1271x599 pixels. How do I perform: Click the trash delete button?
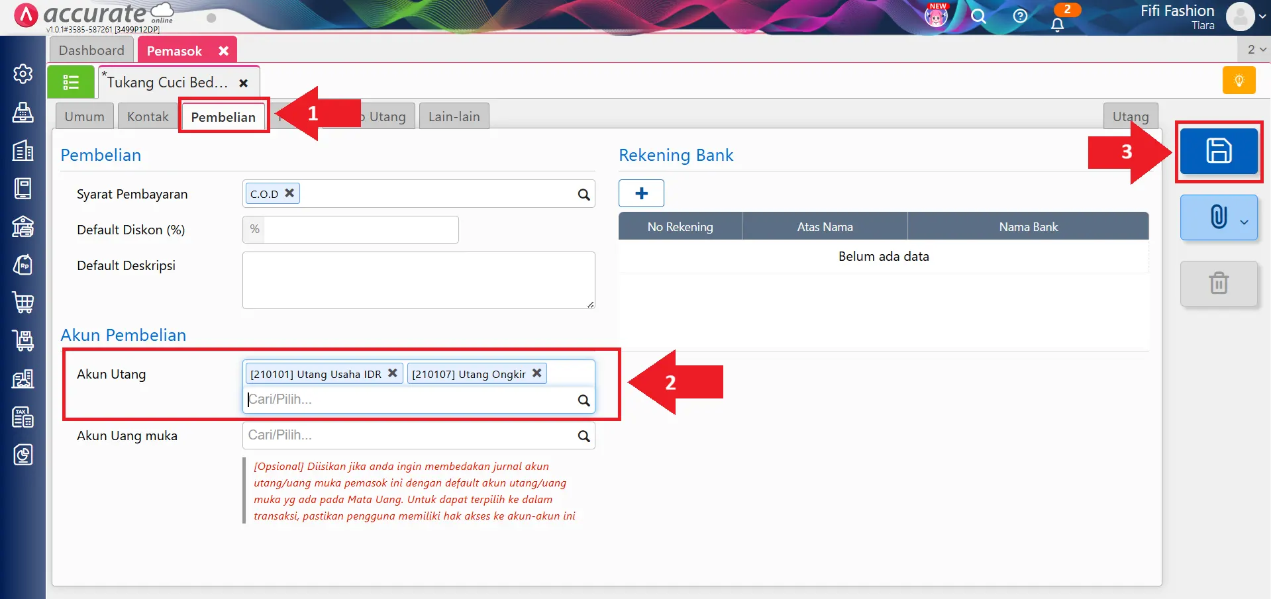[1218, 283]
